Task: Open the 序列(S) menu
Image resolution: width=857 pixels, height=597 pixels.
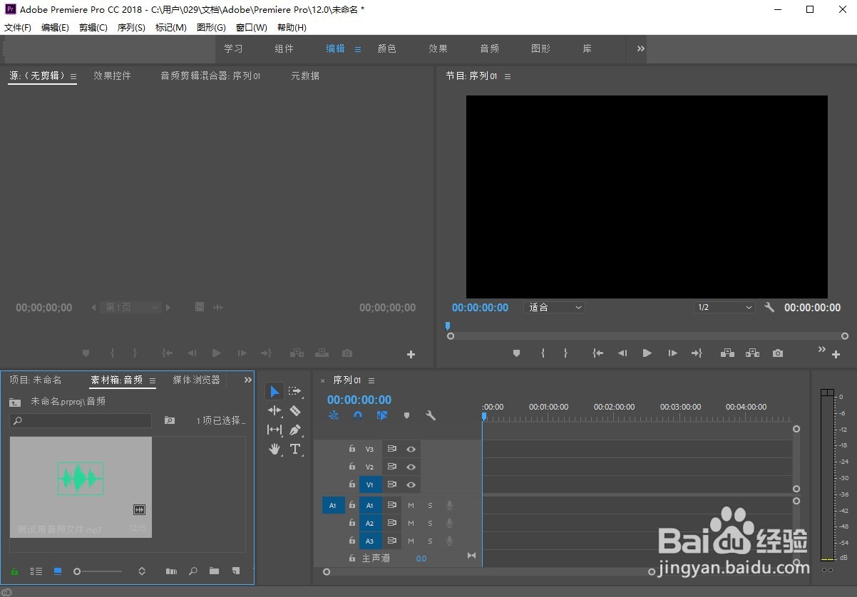Action: point(131,27)
